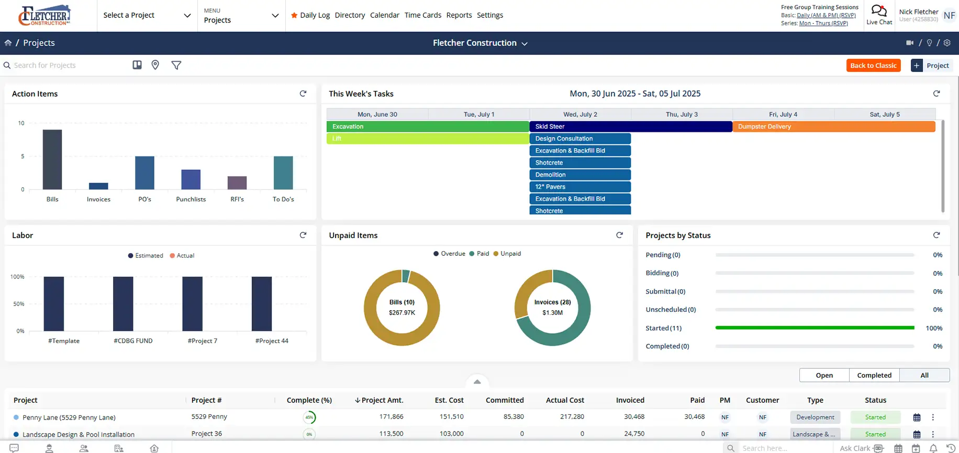
Task: Click in Search for Projects field
Action: tap(65, 65)
